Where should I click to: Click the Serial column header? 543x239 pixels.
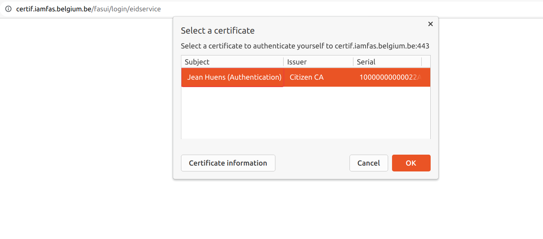pyautogui.click(x=387, y=62)
